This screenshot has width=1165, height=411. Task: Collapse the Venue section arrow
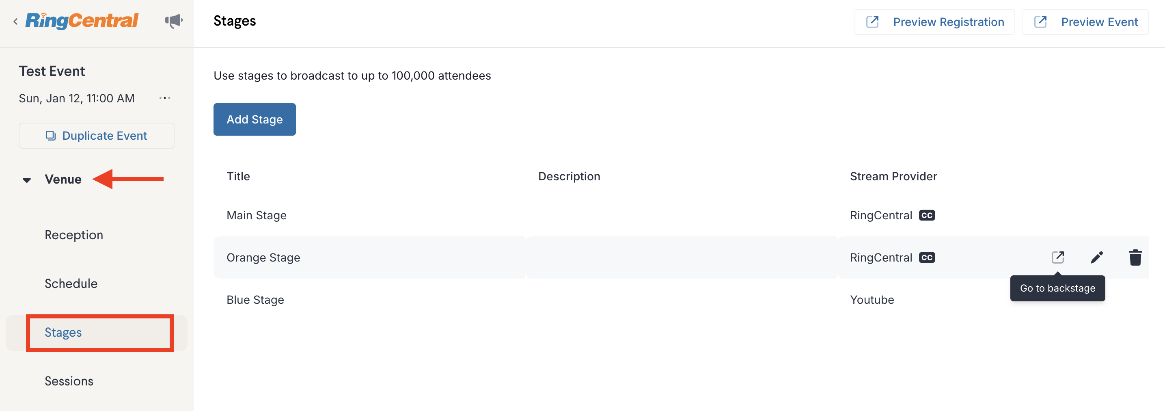point(27,180)
